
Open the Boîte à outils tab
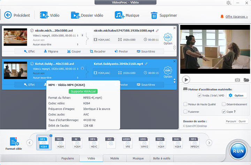tap(161, 158)
